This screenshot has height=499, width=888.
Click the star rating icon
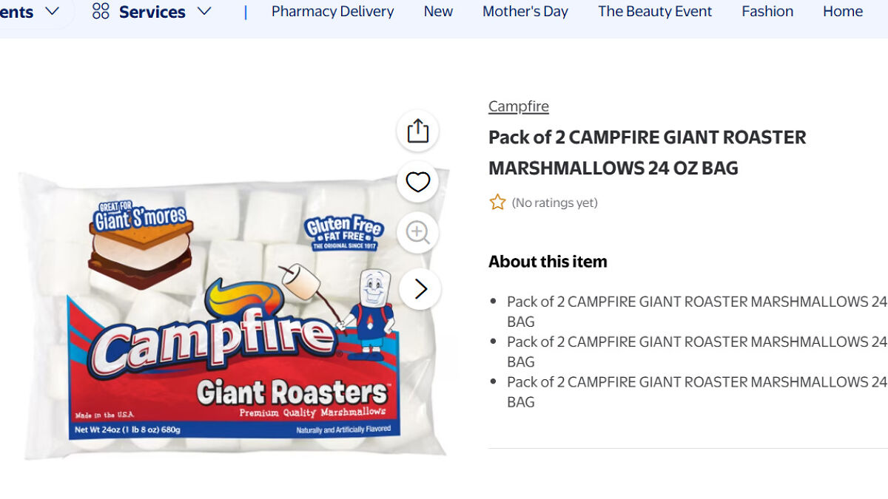(x=497, y=203)
